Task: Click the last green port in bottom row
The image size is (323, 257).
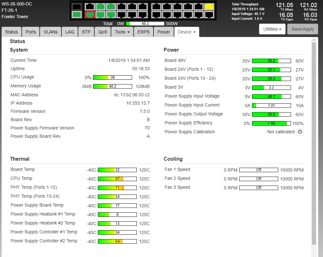Action: [x=111, y=15]
